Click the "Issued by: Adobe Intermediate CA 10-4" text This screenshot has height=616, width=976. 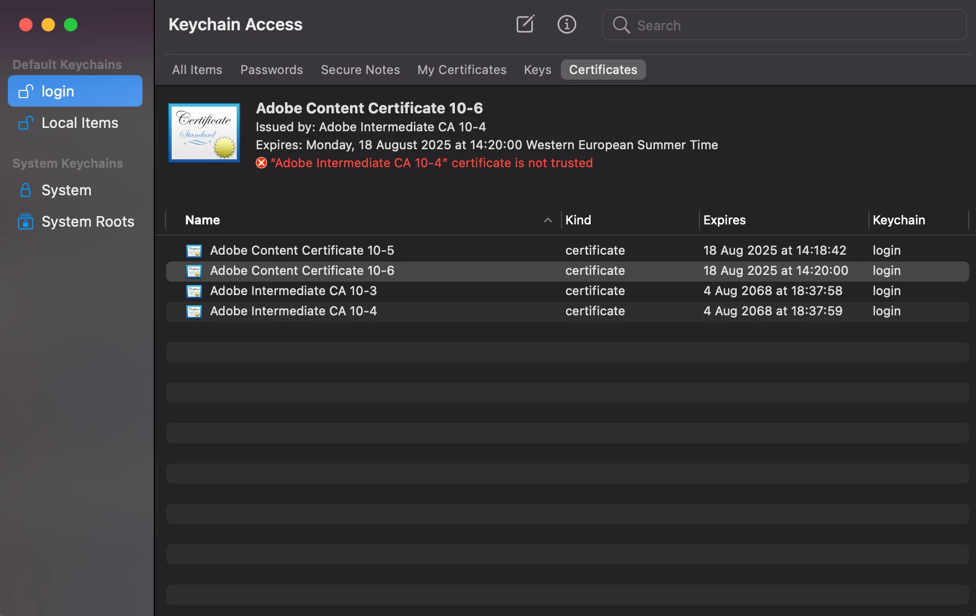(x=371, y=127)
